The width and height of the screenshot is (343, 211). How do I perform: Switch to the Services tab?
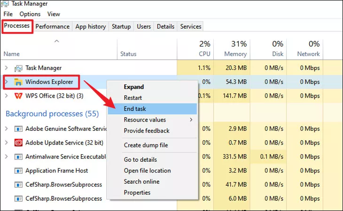click(x=191, y=26)
